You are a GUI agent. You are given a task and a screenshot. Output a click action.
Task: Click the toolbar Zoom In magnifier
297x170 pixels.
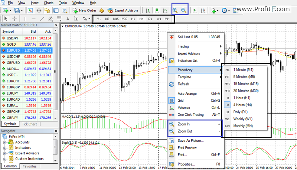[x=175, y=10]
